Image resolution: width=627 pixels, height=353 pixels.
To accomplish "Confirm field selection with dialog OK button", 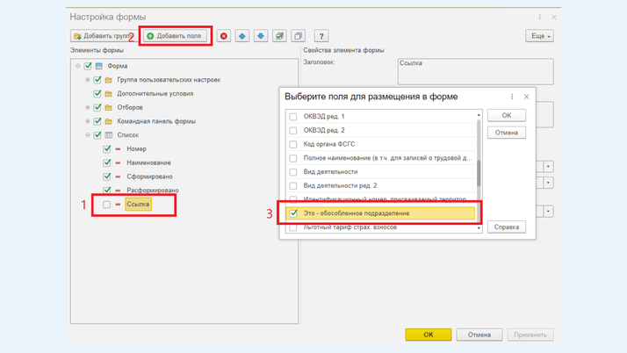I will [506, 115].
